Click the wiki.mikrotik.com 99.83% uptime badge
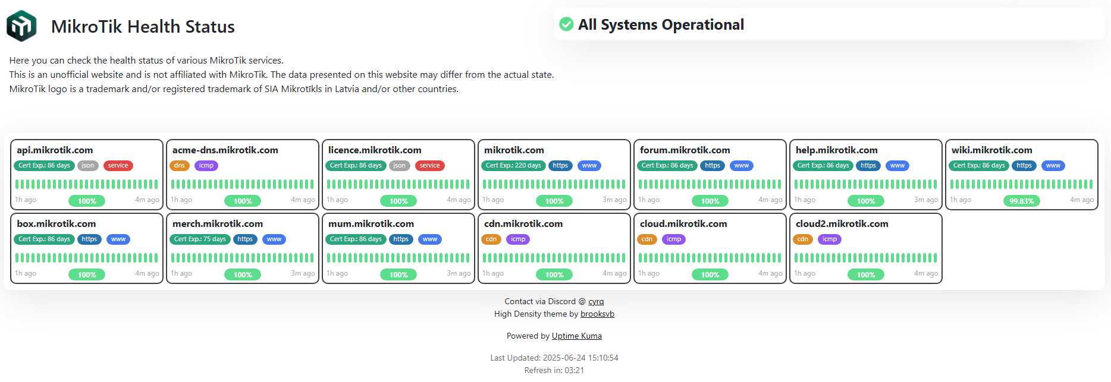 1022,201
